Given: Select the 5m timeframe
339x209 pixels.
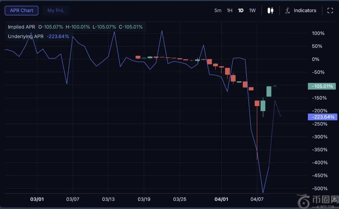Looking at the screenshot, I should coord(218,11).
